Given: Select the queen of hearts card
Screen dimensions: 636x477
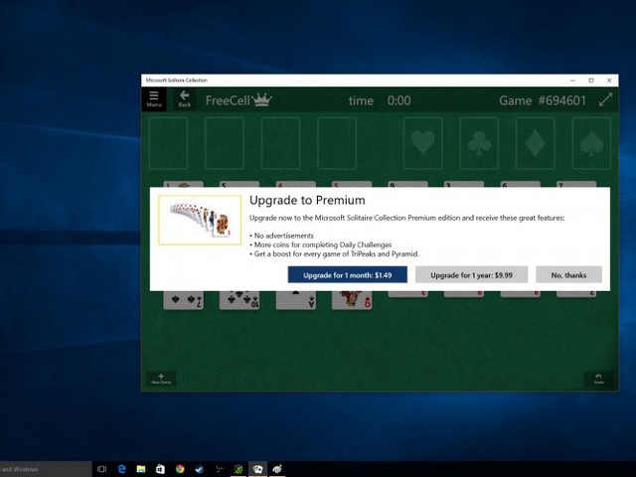Looking at the screenshot, I should pyautogui.click(x=352, y=300).
